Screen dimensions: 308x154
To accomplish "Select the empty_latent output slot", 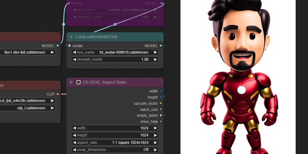I will (161, 115).
